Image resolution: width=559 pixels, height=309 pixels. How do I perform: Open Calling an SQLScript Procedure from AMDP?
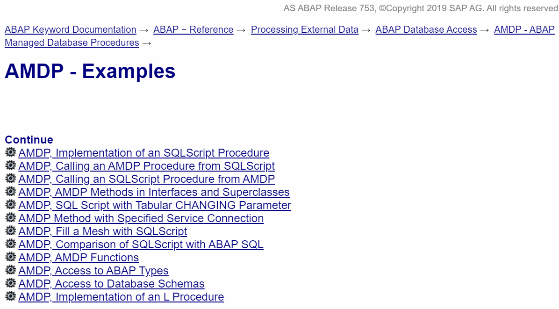pyautogui.click(x=147, y=179)
